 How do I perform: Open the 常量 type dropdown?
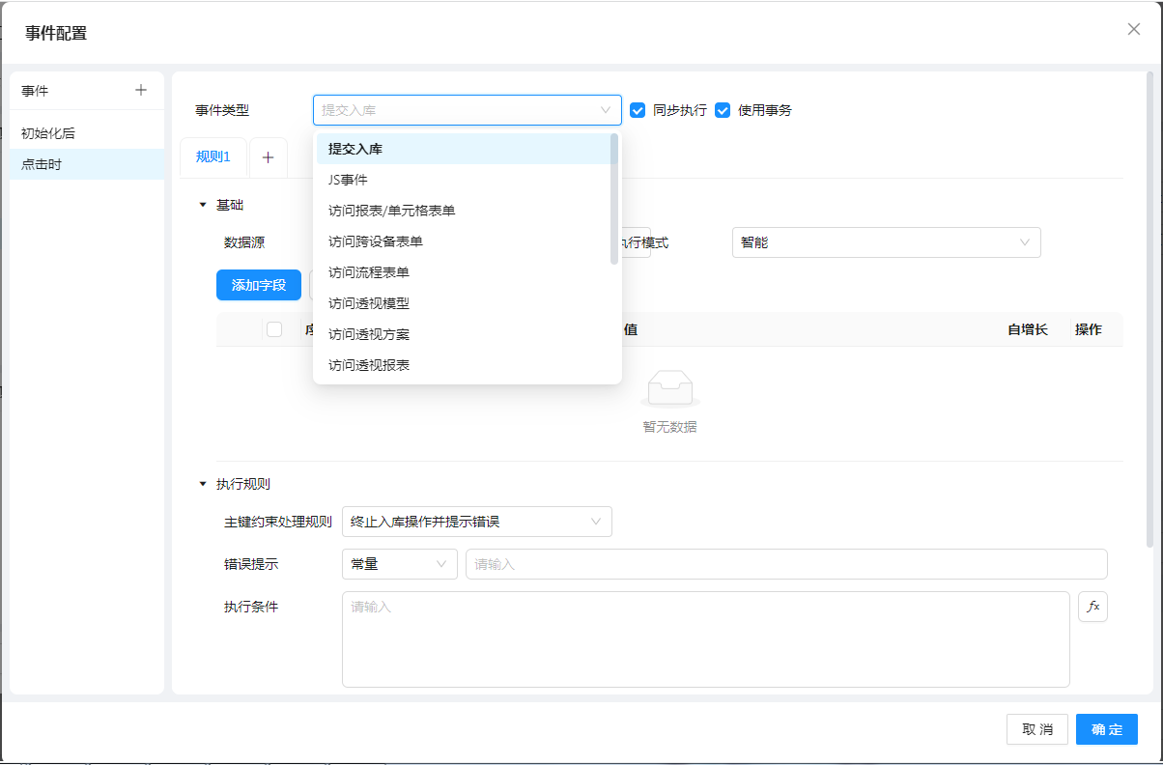(399, 564)
